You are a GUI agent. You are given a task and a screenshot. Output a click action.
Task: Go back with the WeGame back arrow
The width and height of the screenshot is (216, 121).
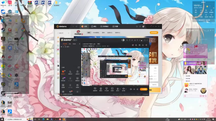click(73, 26)
